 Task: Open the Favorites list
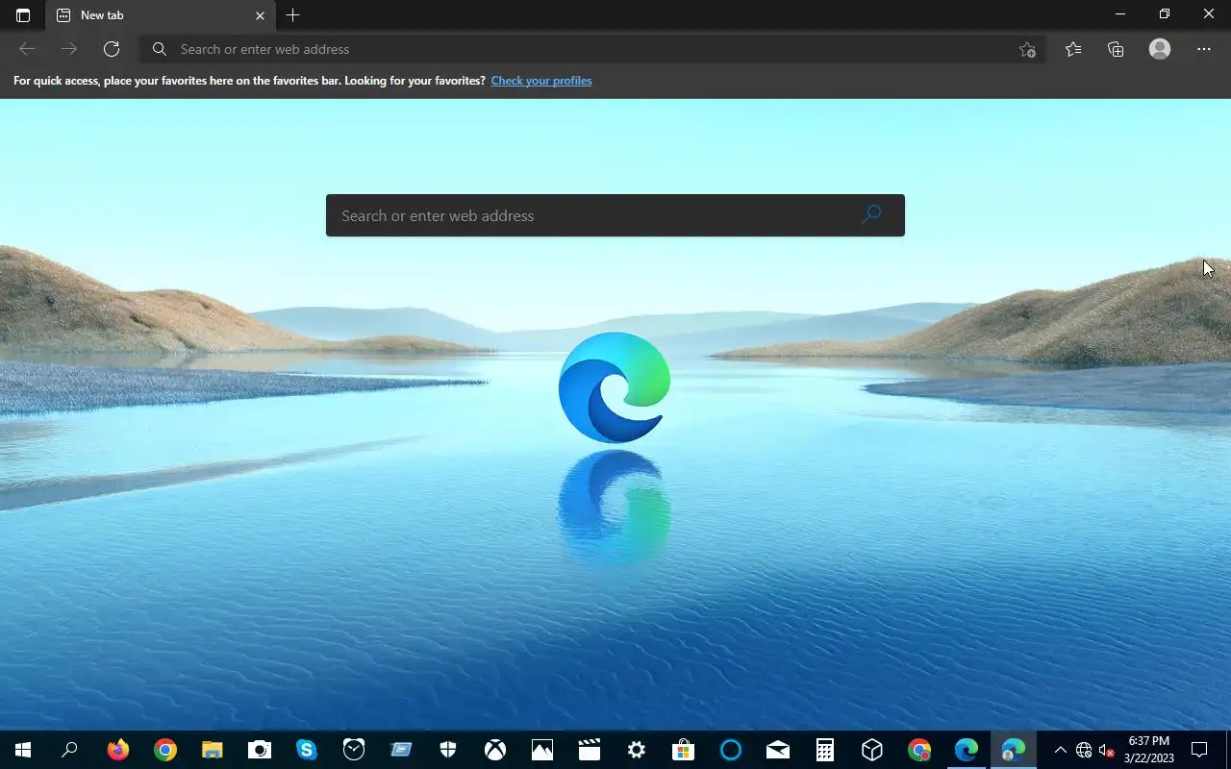(1073, 49)
